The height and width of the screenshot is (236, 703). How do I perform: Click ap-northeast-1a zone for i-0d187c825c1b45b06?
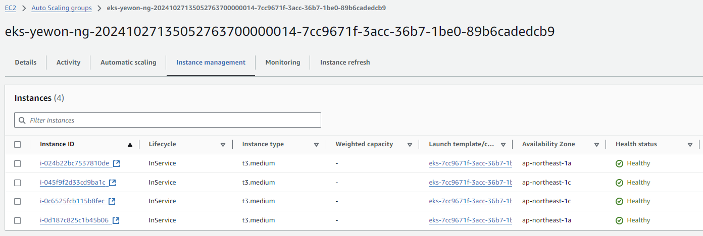pyautogui.click(x=546, y=220)
